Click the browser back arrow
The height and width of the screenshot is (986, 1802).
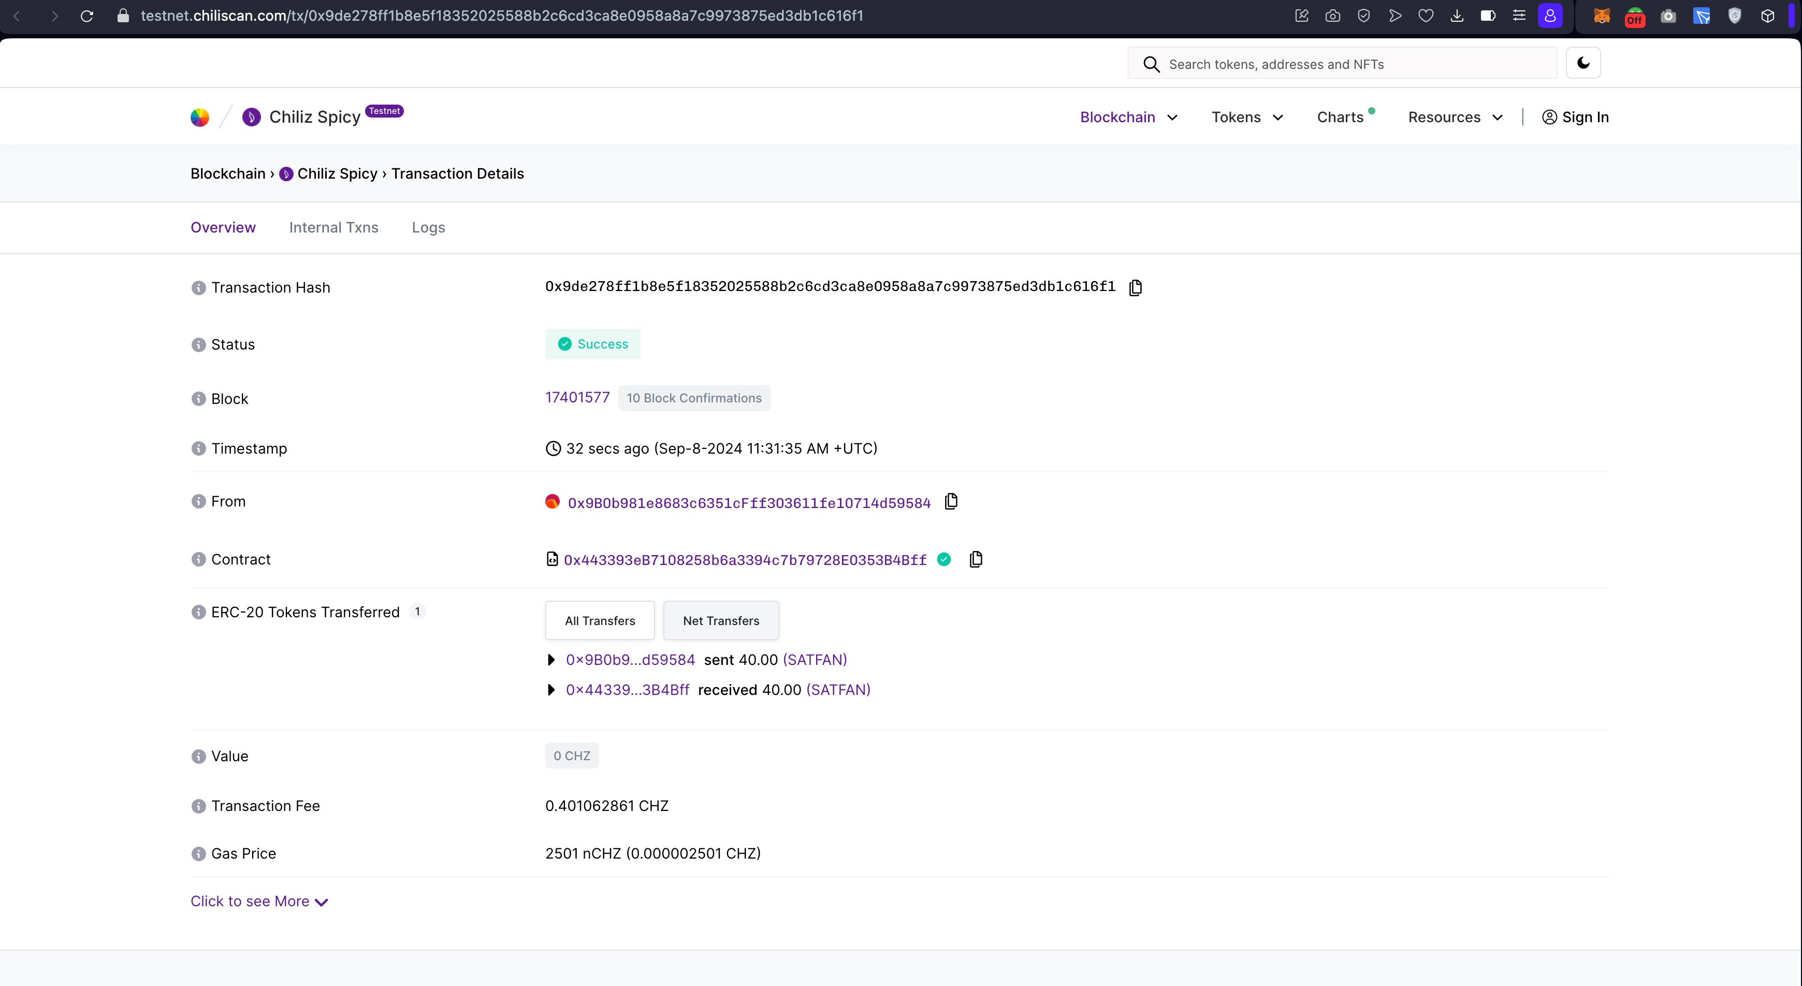[x=17, y=16]
